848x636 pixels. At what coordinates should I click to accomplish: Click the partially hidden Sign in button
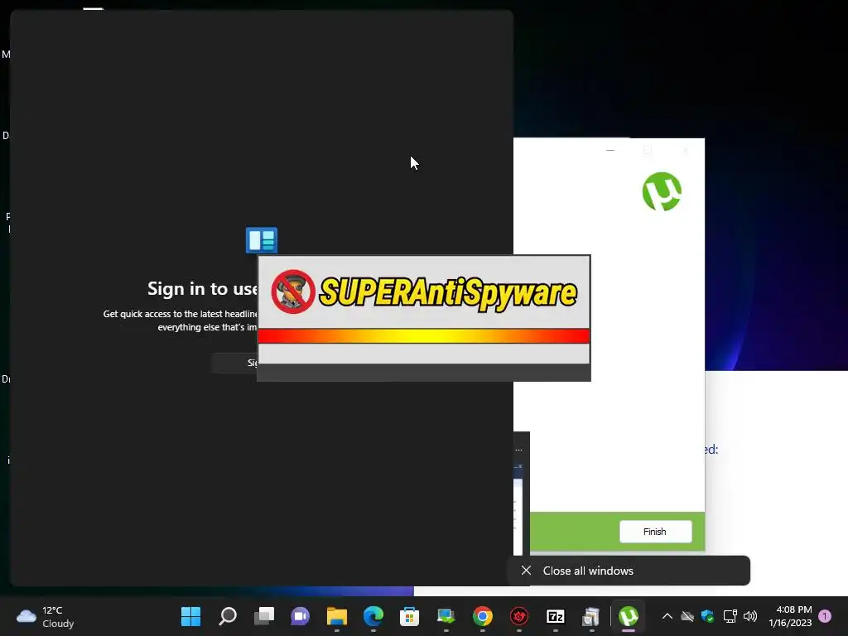coord(234,363)
